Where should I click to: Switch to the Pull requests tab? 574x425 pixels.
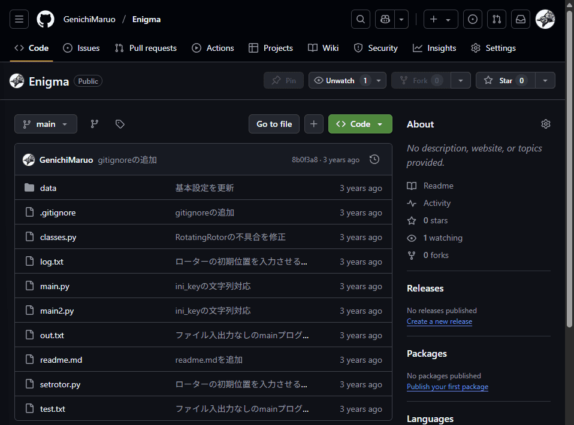pos(146,48)
